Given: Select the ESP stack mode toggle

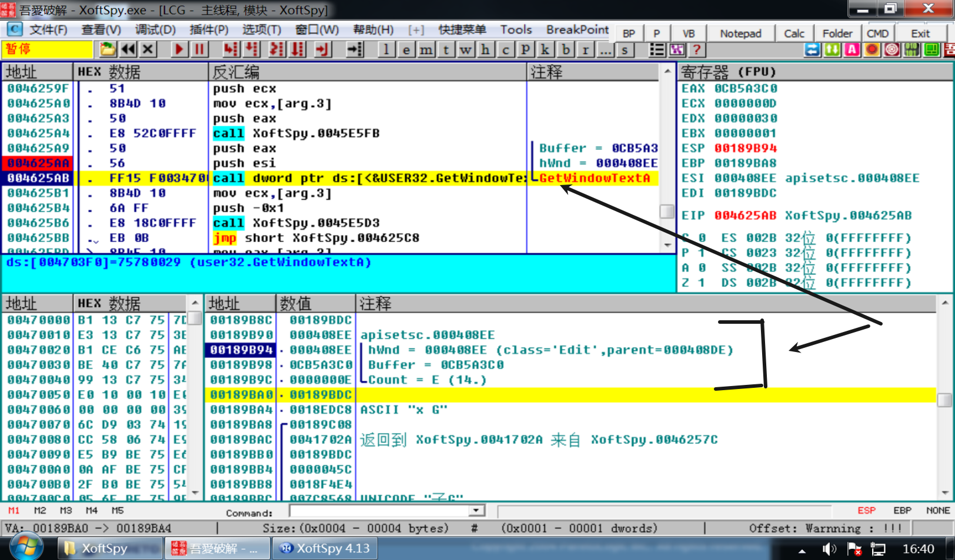Looking at the screenshot, I should (x=866, y=511).
